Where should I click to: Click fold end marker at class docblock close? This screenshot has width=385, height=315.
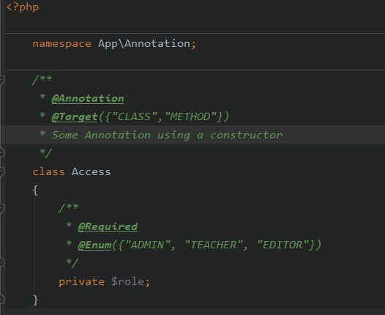coord(2,152)
